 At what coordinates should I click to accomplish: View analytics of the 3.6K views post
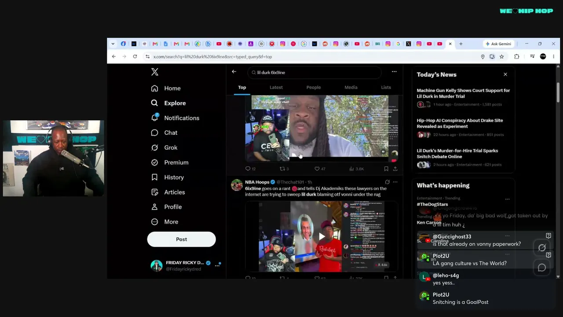point(356,169)
